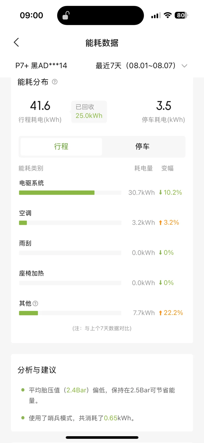The height and width of the screenshot is (443, 204).
Task: Tap the 空调 consumption bar
Action: pyautogui.click(x=70, y=223)
